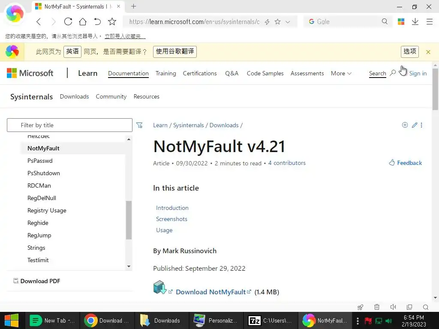
Task: Jump to the Screenshots section
Action: coord(171,219)
